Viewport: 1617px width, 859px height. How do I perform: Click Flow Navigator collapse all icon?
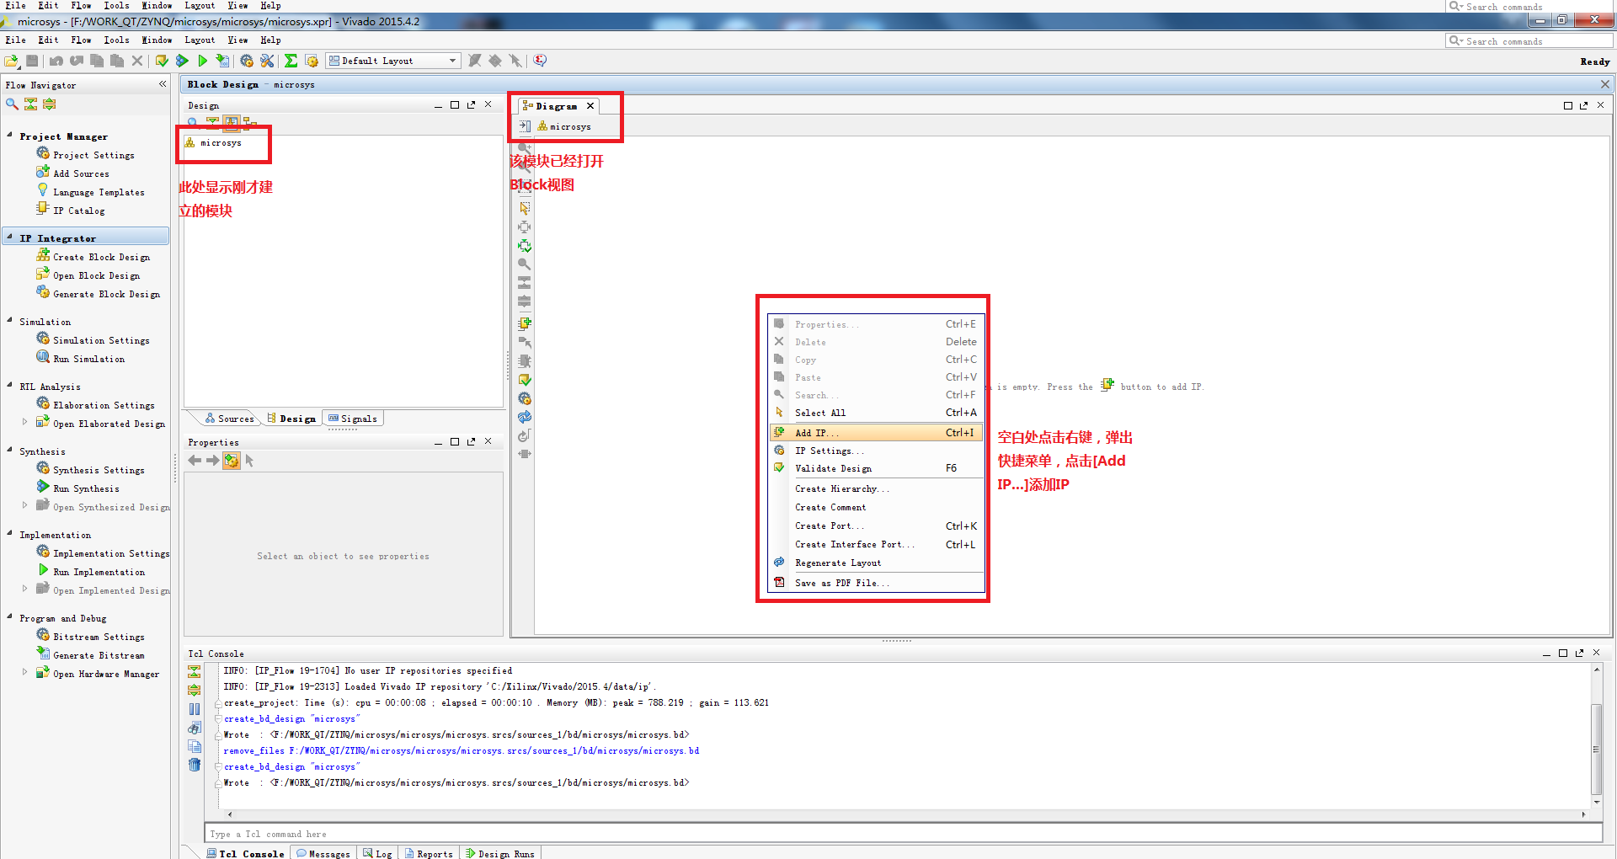tap(30, 104)
